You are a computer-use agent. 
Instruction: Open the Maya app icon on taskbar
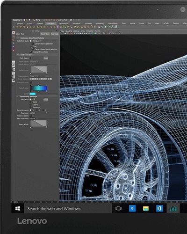click(173, 209)
